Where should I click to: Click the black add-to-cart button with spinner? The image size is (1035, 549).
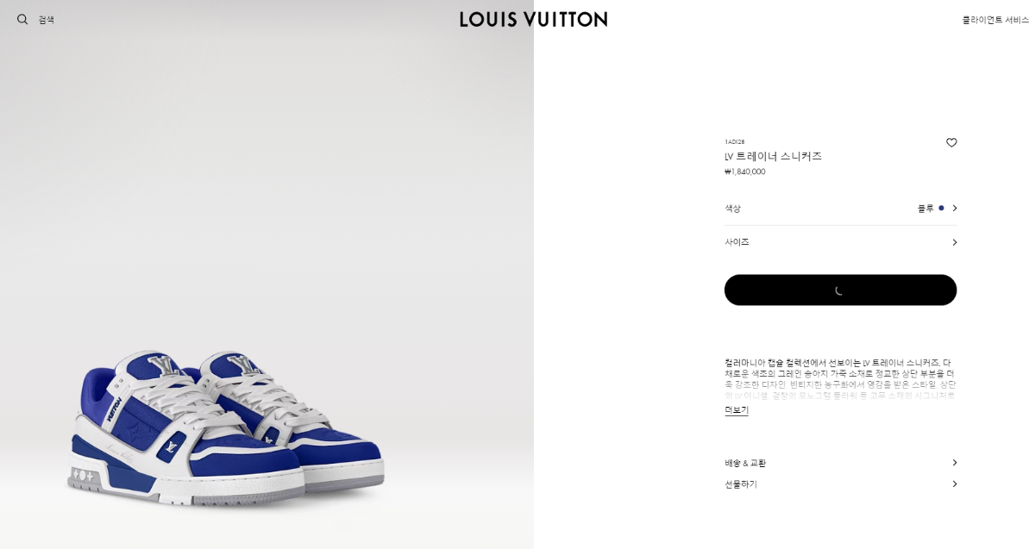click(840, 290)
